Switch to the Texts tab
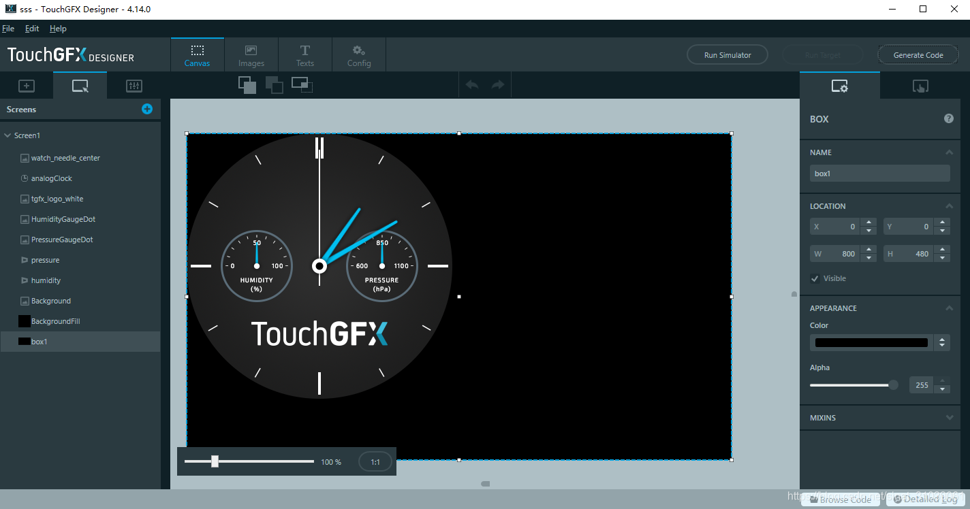This screenshot has width=970, height=509. point(305,55)
